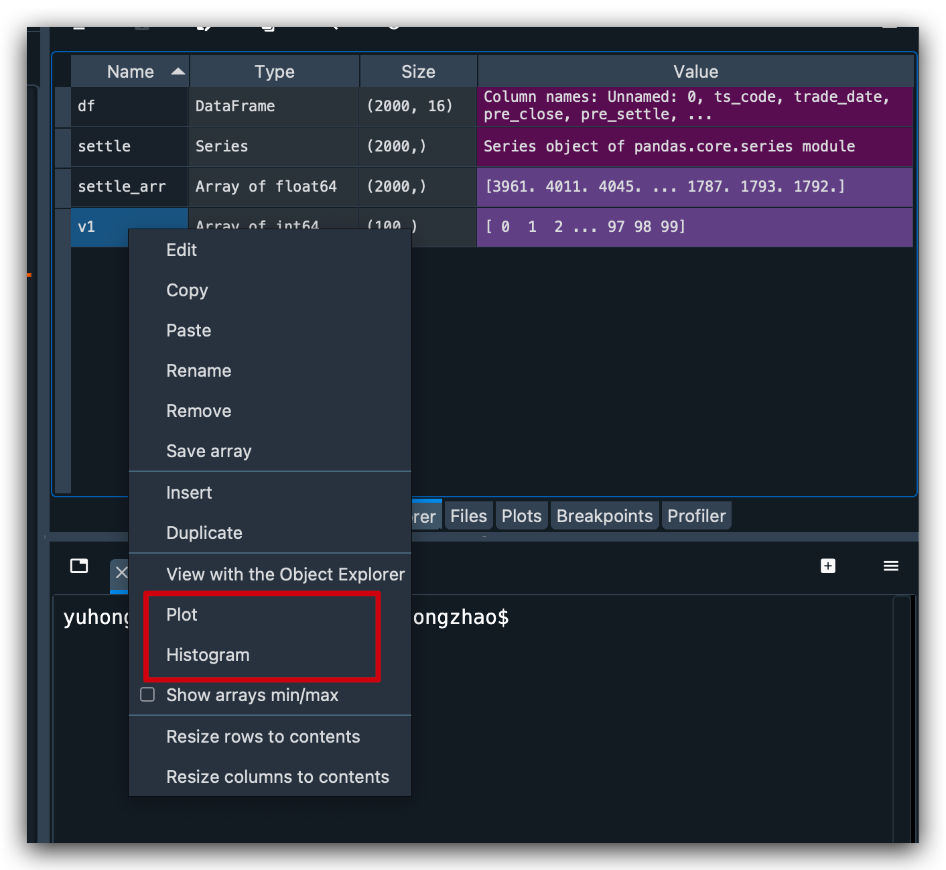The image size is (946, 870).
Task: Pick Remove from the context menu
Action: tap(270, 411)
